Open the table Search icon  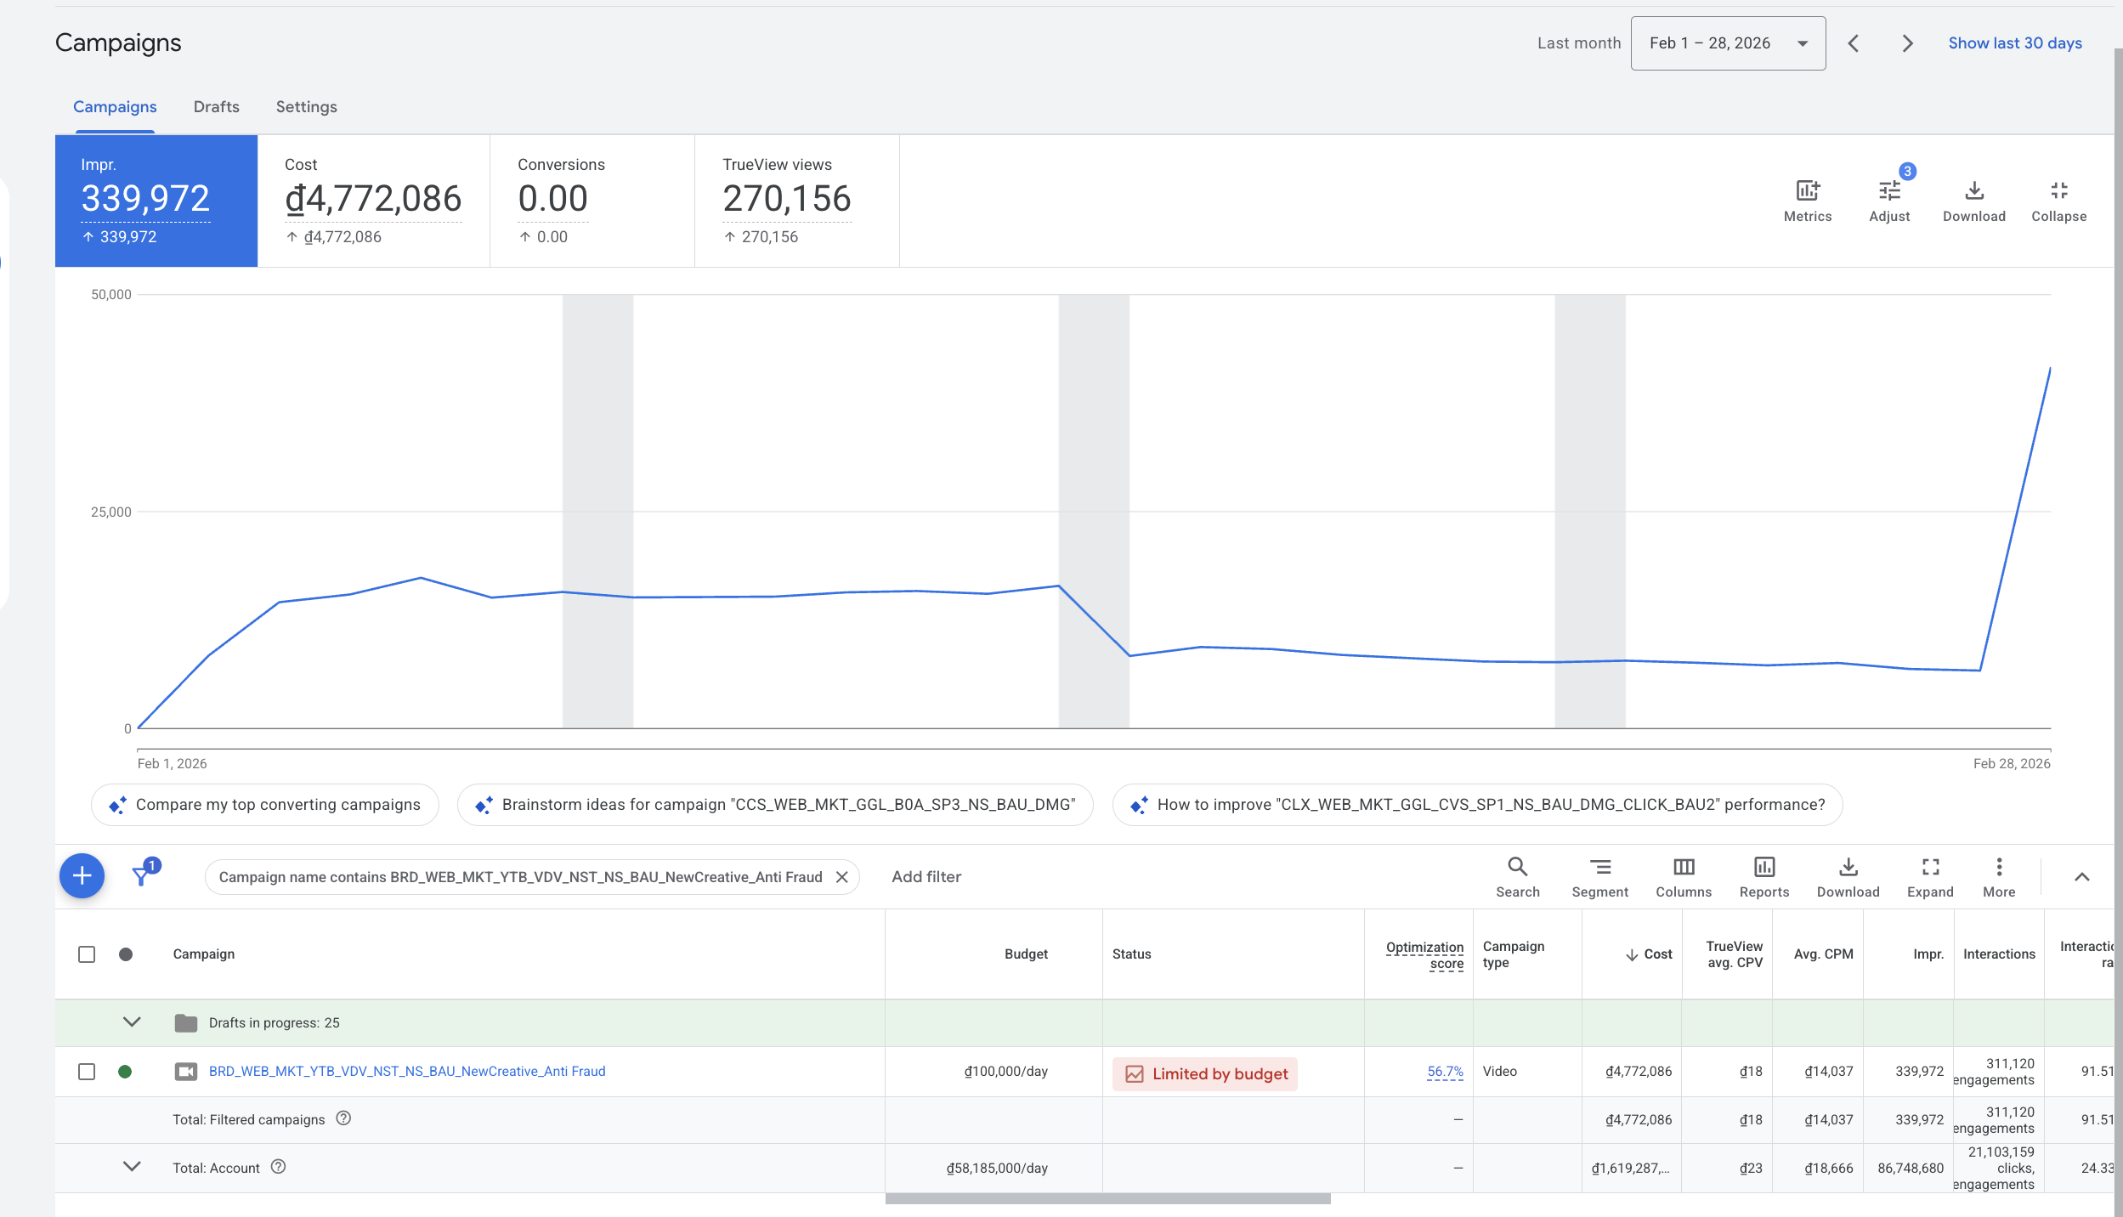pos(1517,868)
